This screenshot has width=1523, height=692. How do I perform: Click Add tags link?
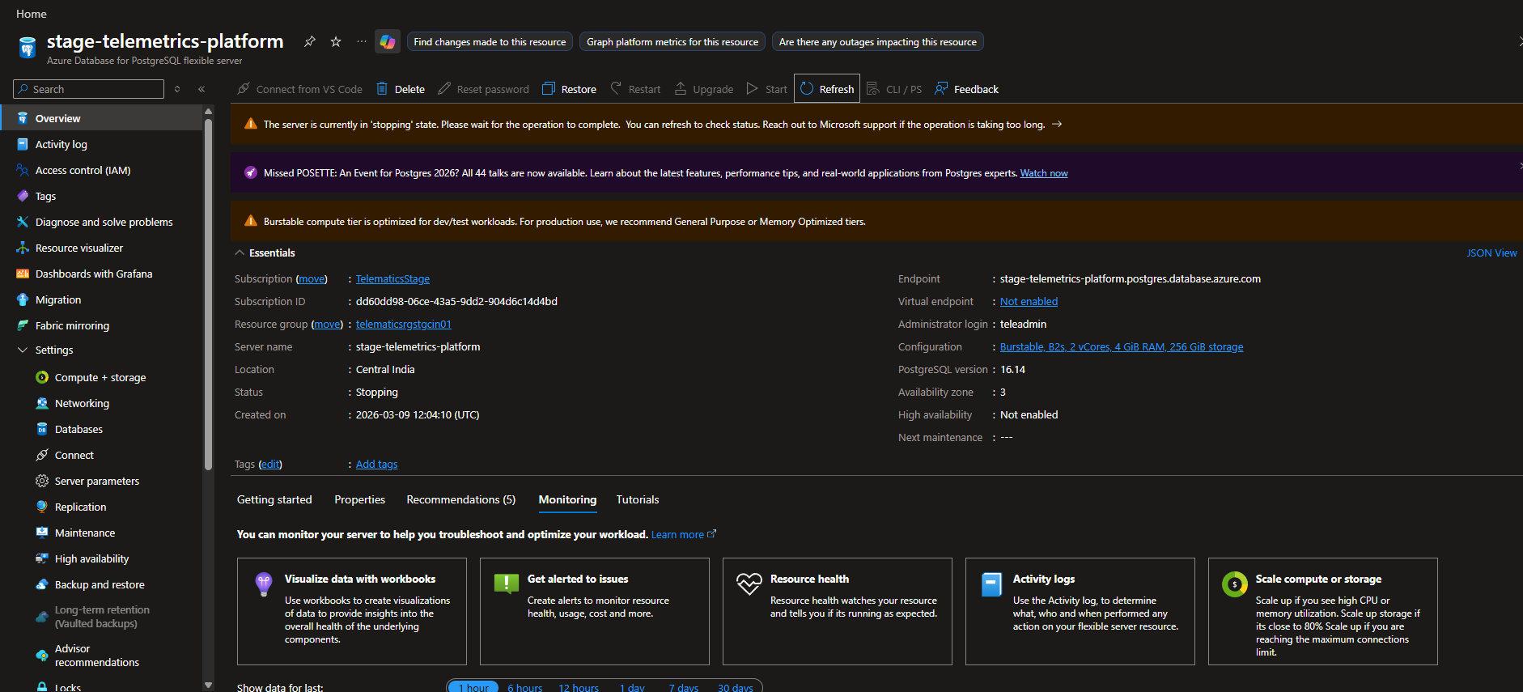point(376,464)
